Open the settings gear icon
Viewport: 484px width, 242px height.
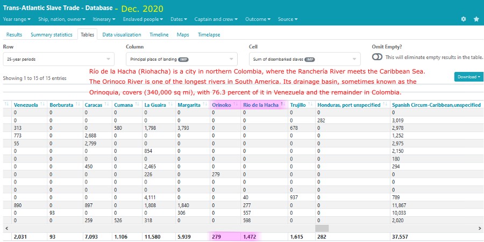(464, 19)
